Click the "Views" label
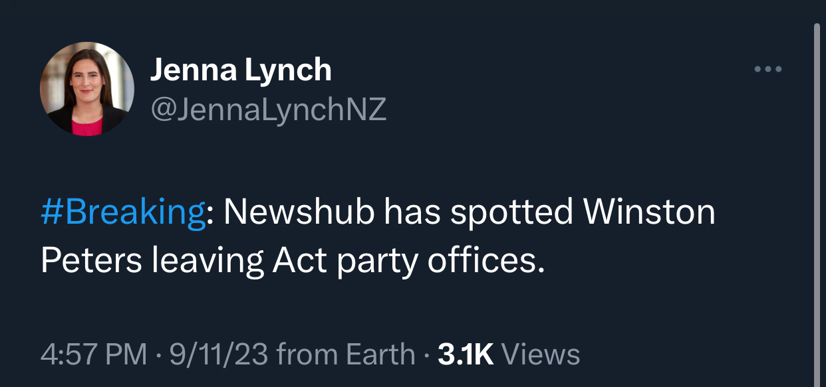826x387 pixels. tap(540, 354)
